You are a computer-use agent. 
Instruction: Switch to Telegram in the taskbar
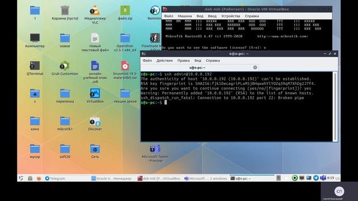point(55,179)
